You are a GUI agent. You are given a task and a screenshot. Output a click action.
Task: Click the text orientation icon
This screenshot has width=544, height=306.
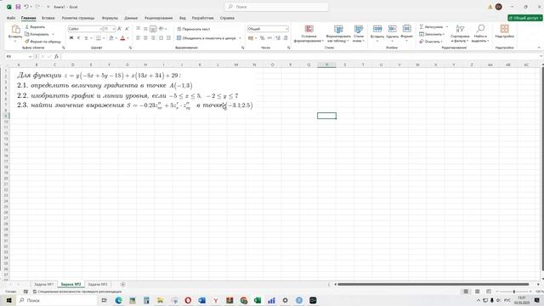(x=161, y=29)
